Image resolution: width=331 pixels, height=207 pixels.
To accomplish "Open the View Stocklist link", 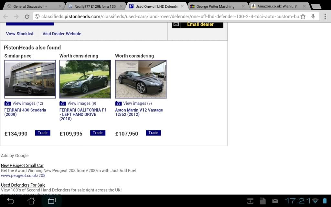I will [20, 34].
